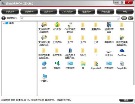The image size is (135, 104).
Task: Select the 客服培训 folder
Action: 109,39
